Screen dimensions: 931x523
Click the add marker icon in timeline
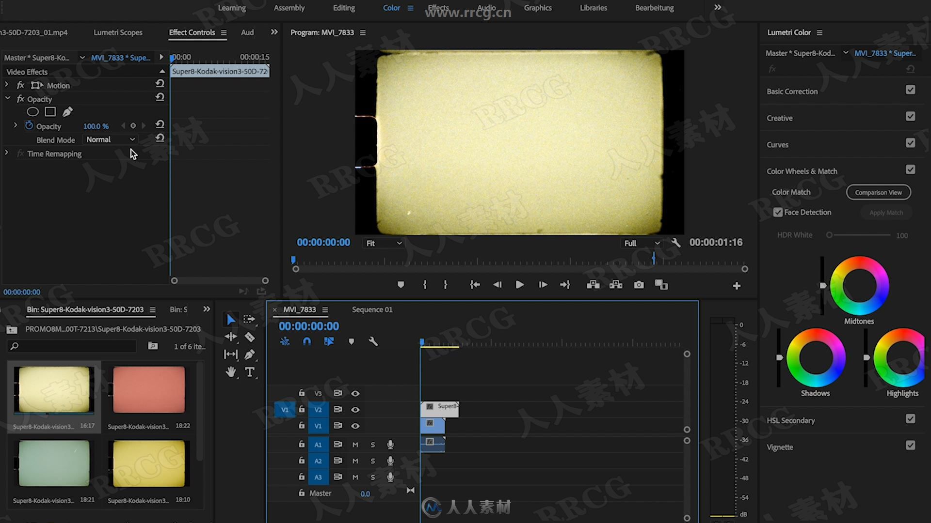pos(351,341)
